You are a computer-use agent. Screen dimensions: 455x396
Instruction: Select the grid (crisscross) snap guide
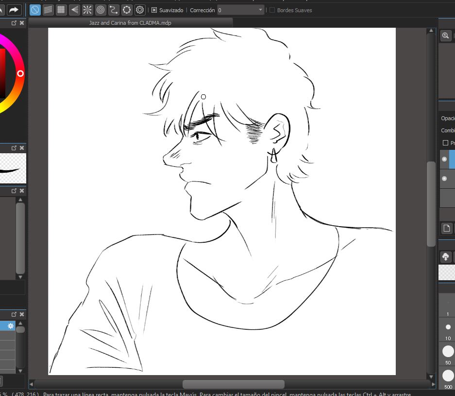[61, 10]
